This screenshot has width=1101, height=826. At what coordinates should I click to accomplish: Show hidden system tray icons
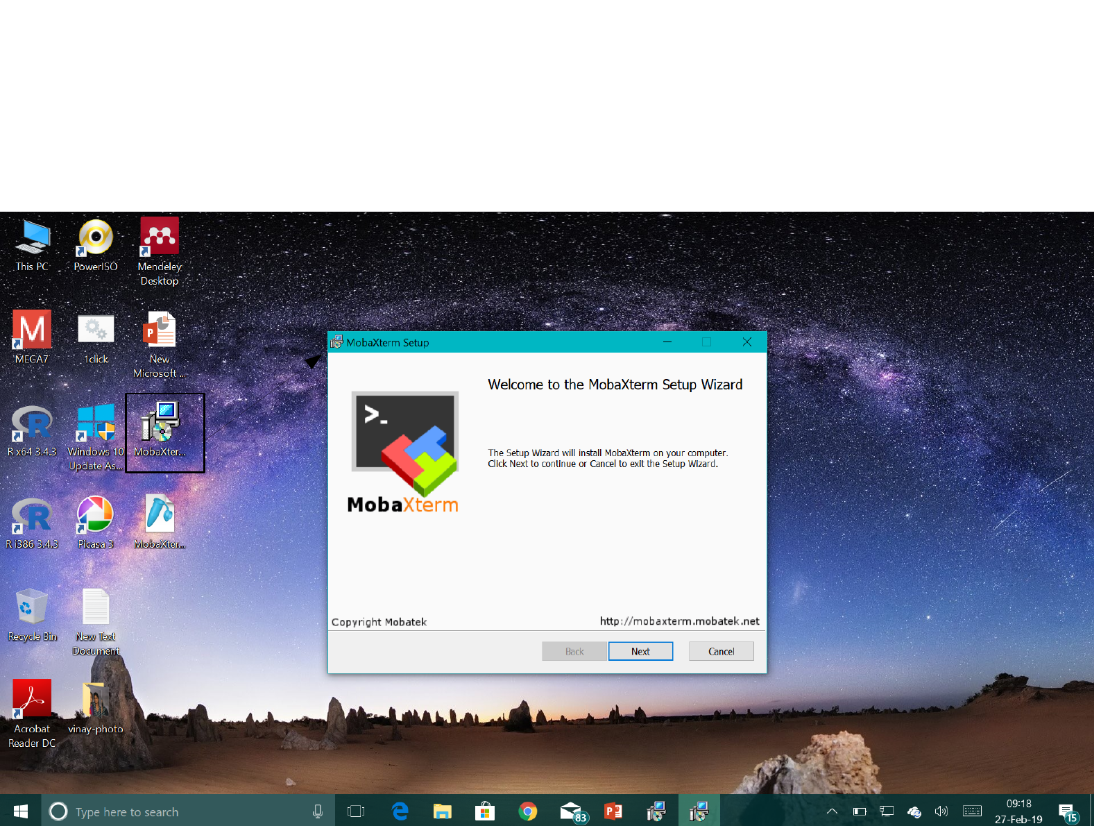(x=833, y=811)
